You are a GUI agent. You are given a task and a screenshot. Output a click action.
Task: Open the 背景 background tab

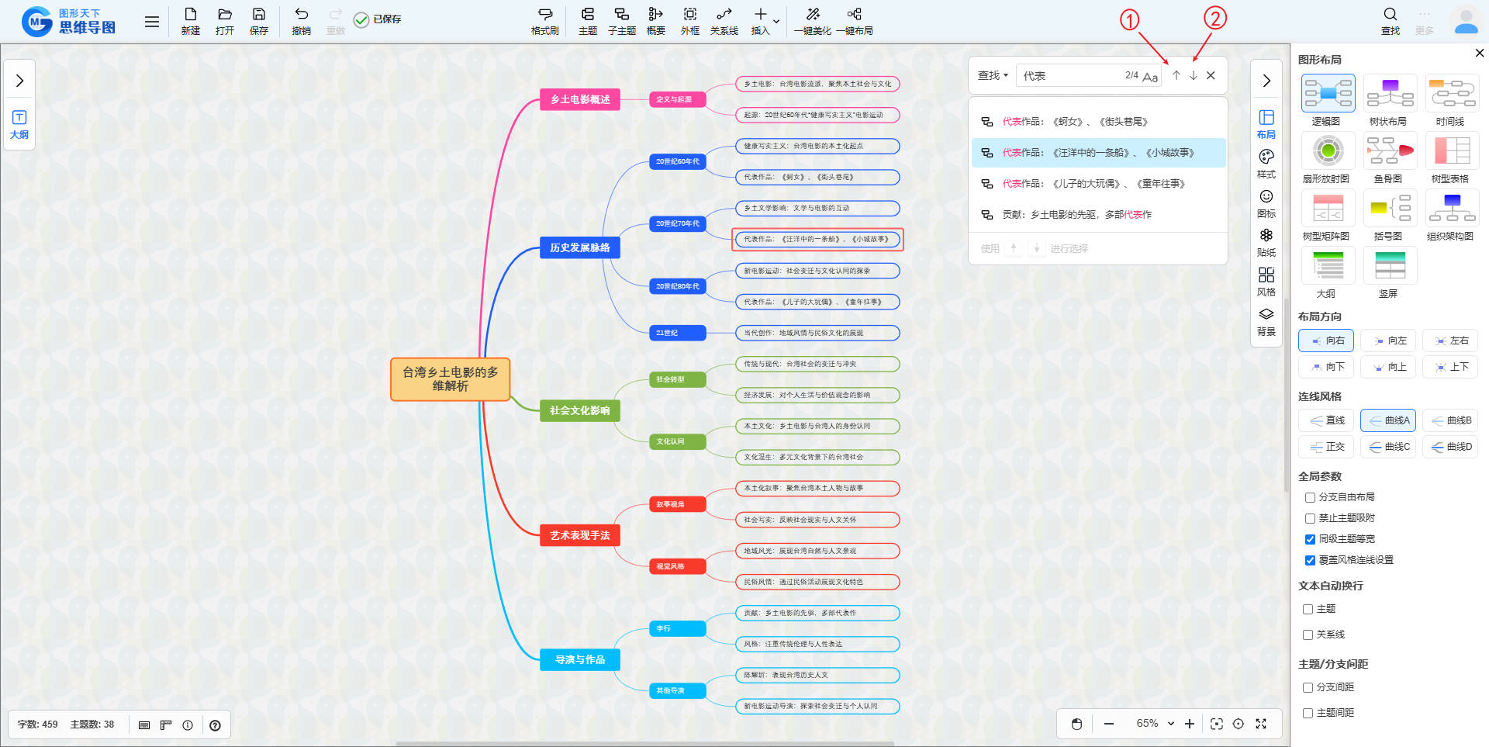pos(1266,320)
